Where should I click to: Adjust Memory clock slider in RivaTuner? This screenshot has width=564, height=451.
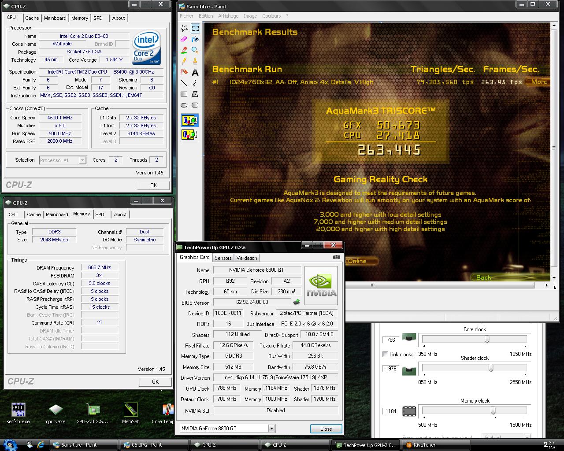point(493,410)
